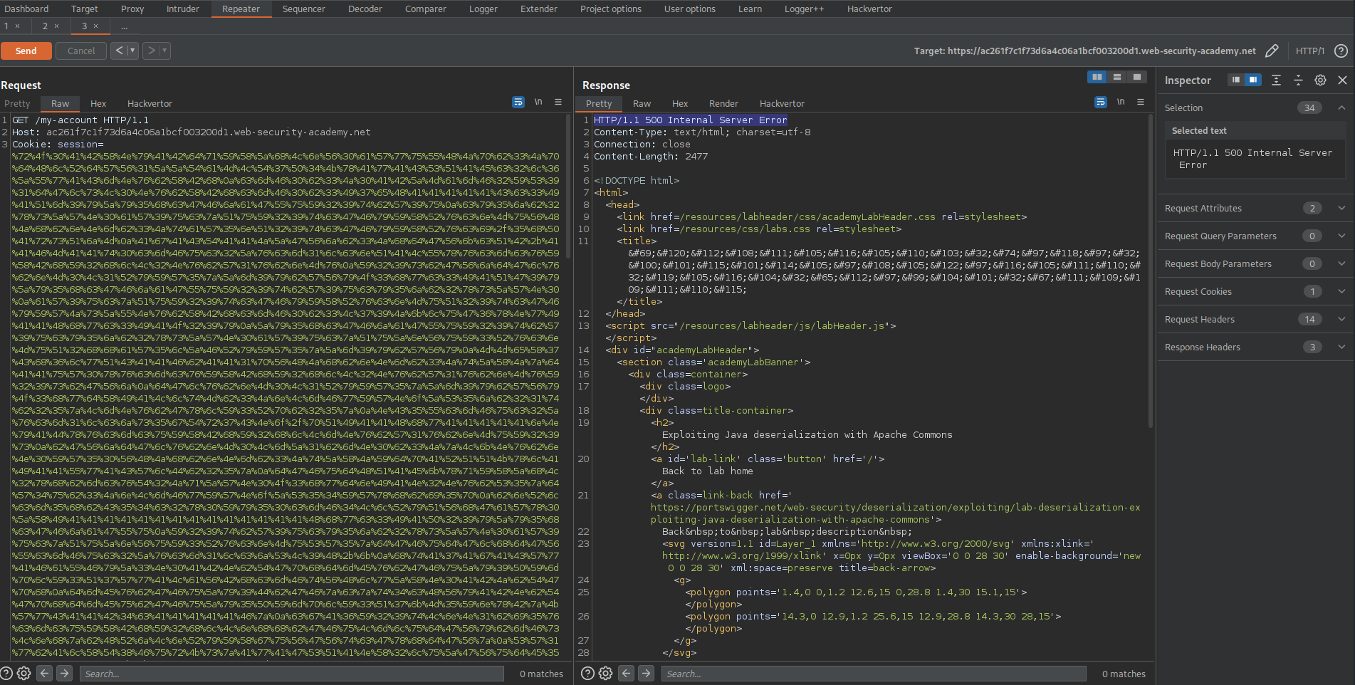Viewport: 1355px width, 685px height.
Task: Click the Request editor vertical scrollbar
Action: 568,187
